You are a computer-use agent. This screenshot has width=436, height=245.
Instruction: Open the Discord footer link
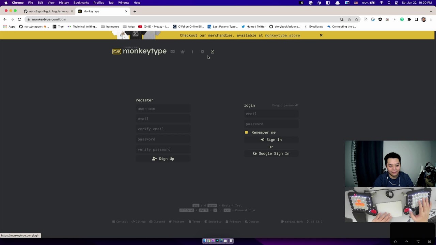[x=157, y=222]
